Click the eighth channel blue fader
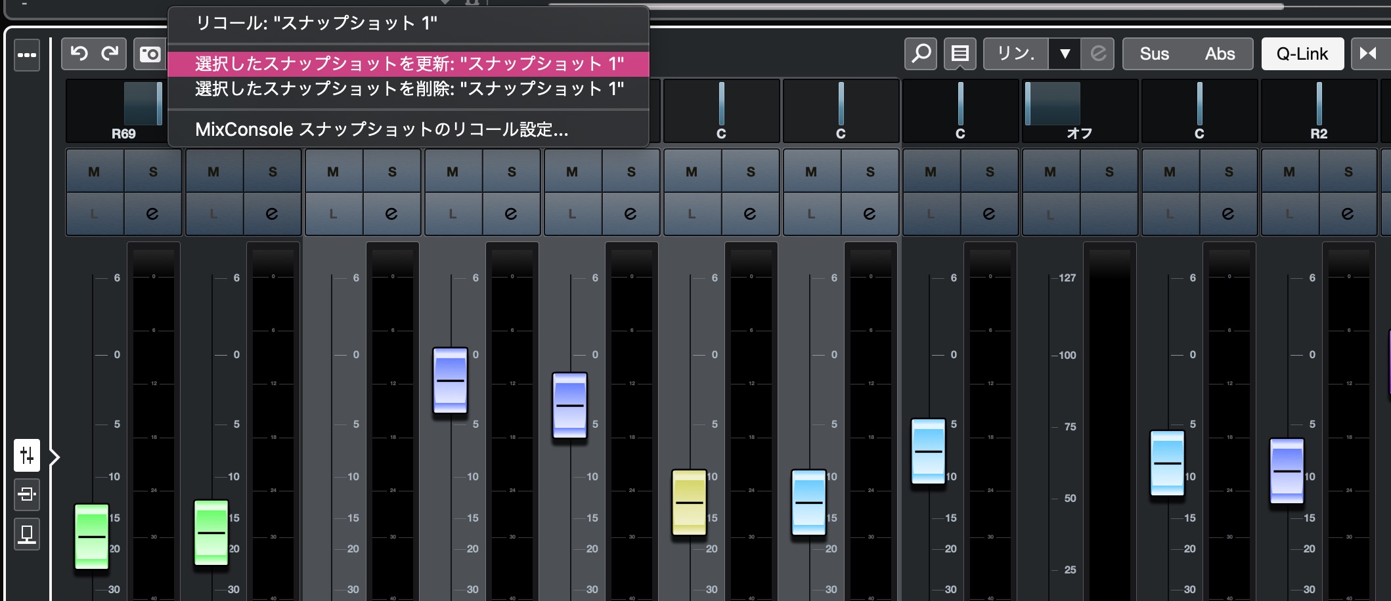This screenshot has width=1391, height=601. [929, 451]
